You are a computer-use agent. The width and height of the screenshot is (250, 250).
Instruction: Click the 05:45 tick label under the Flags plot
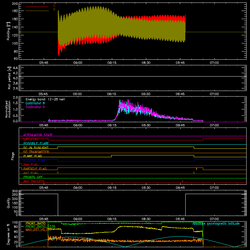44,188
